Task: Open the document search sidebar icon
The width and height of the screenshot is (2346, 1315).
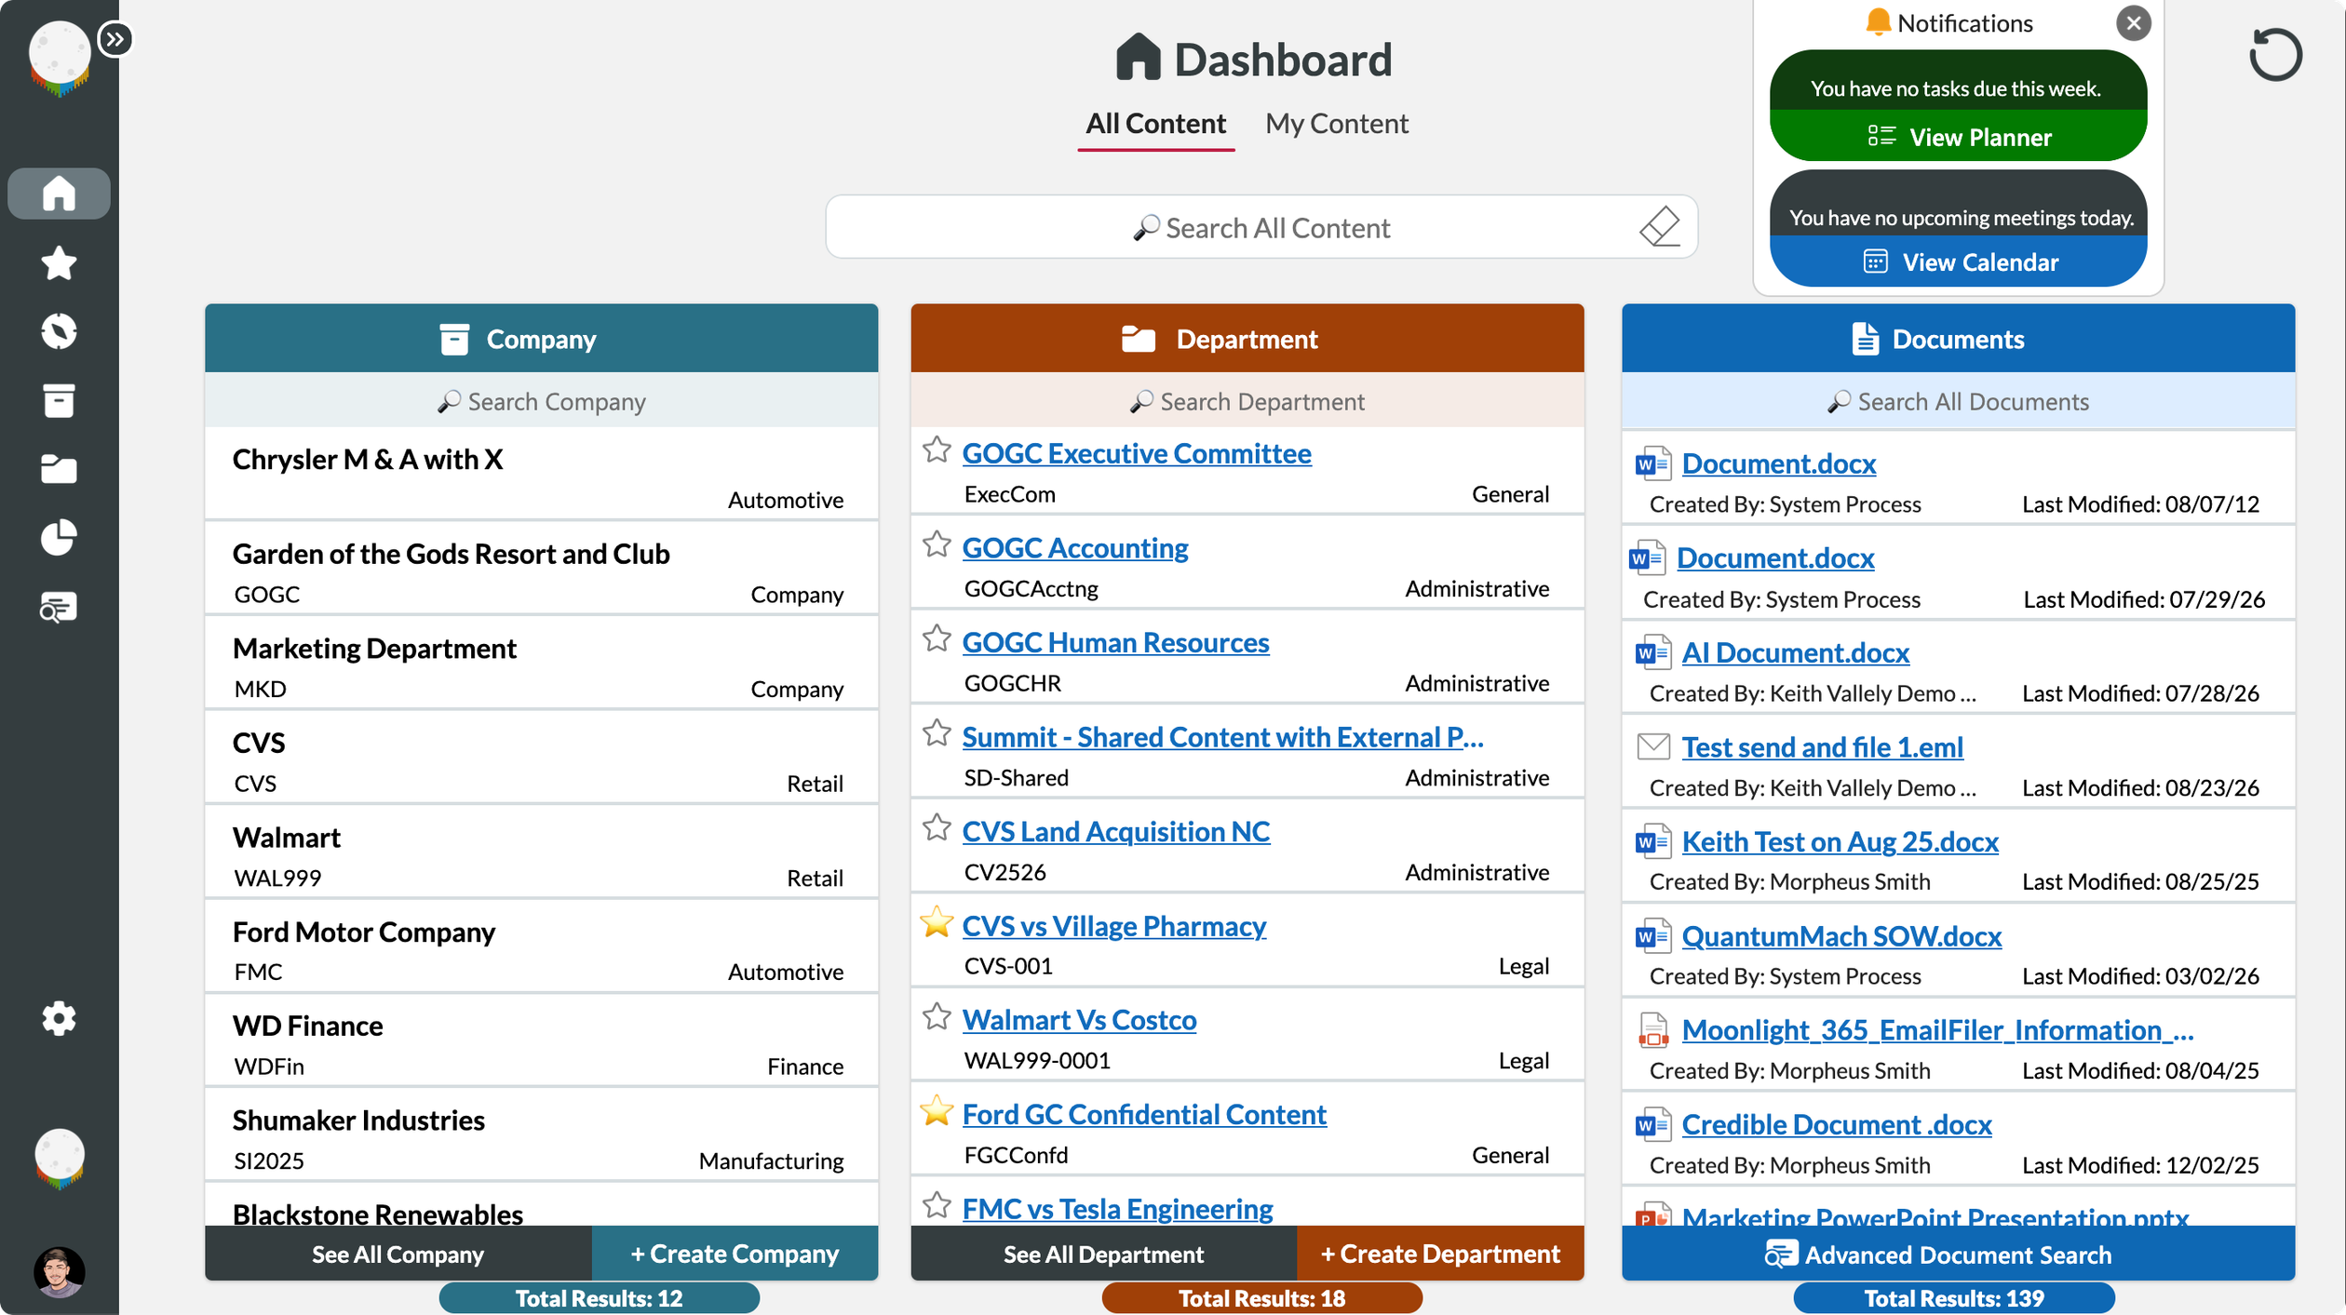Action: click(59, 607)
